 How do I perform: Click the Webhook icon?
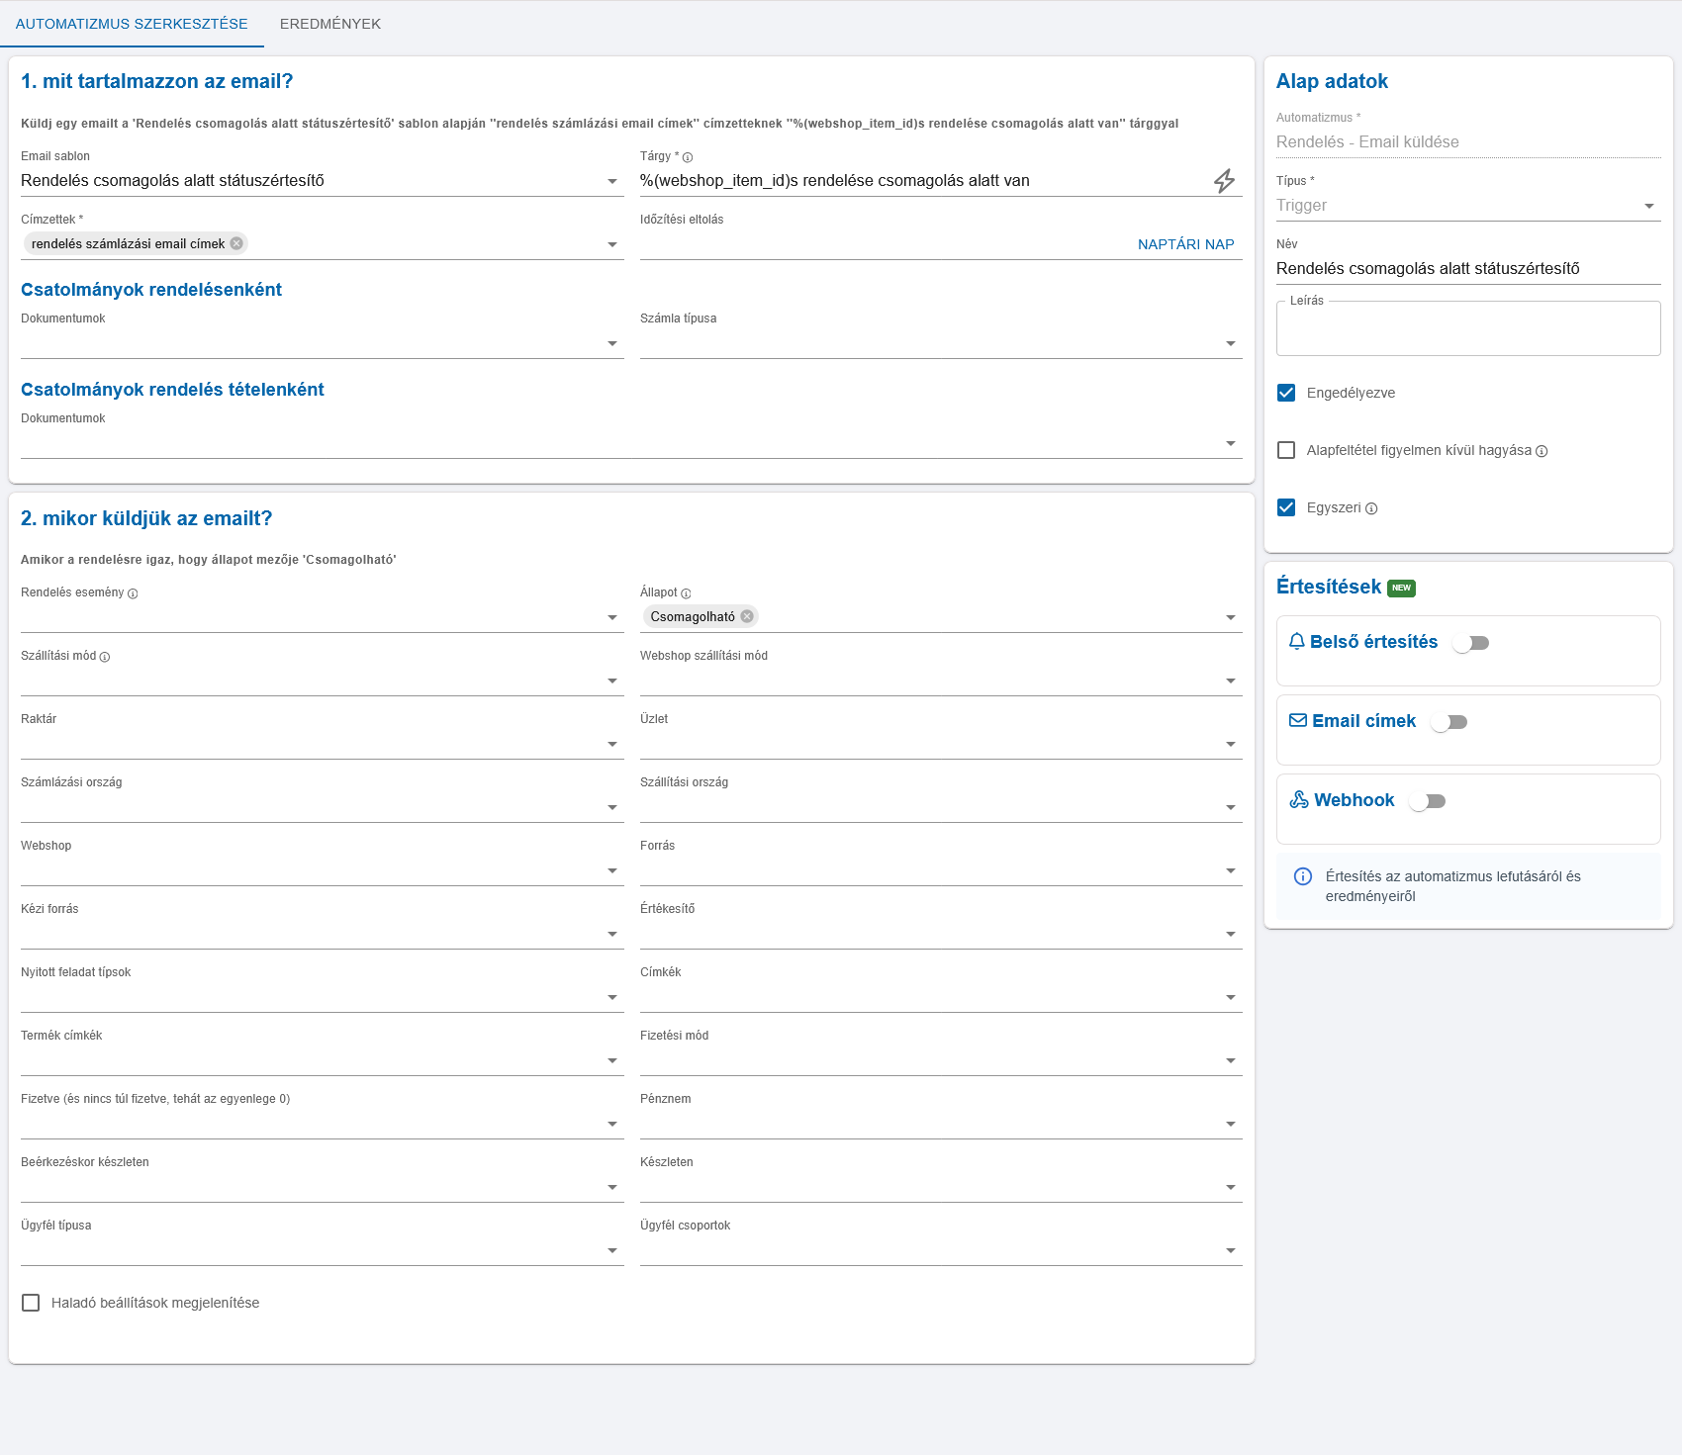(1299, 800)
